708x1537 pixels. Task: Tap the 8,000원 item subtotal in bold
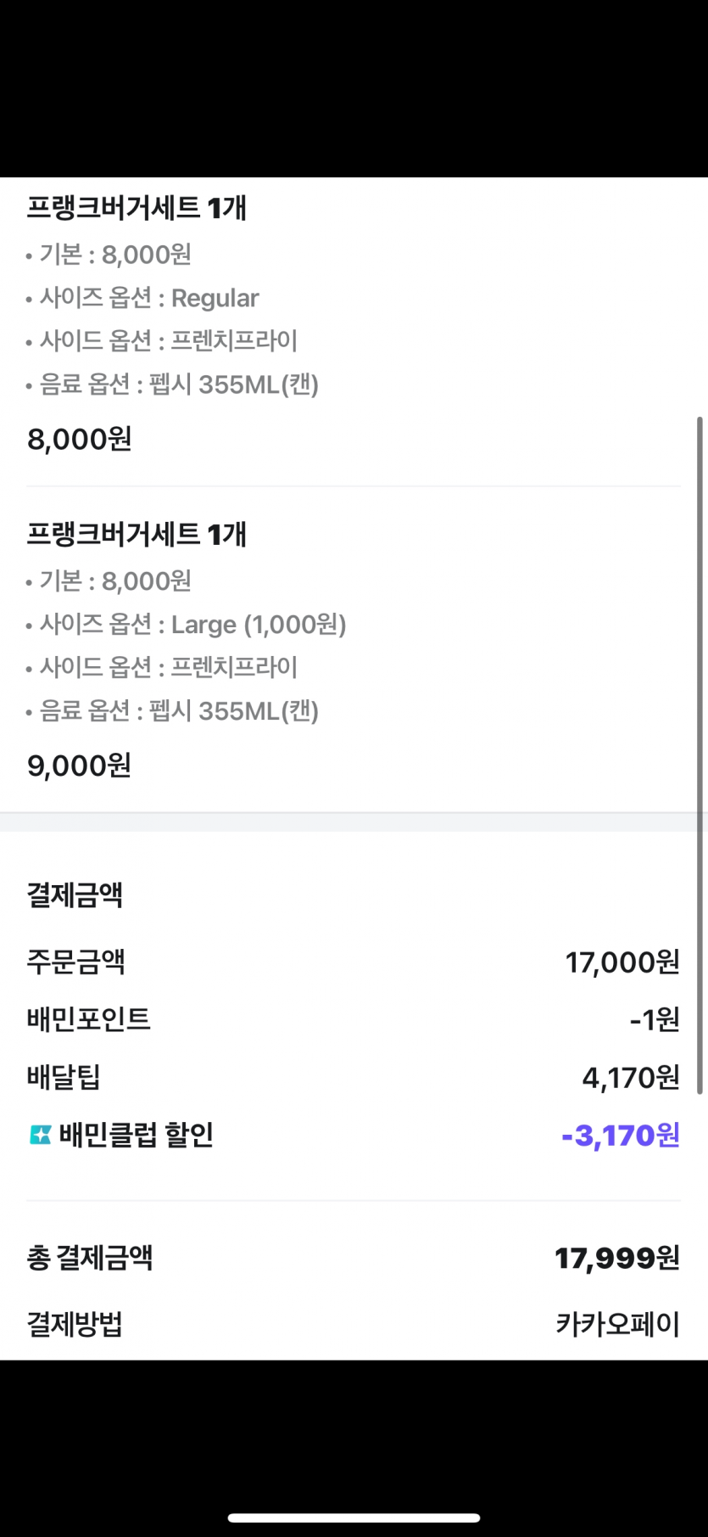[80, 439]
